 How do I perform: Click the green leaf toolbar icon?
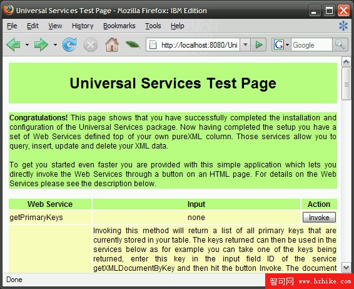tap(133, 45)
